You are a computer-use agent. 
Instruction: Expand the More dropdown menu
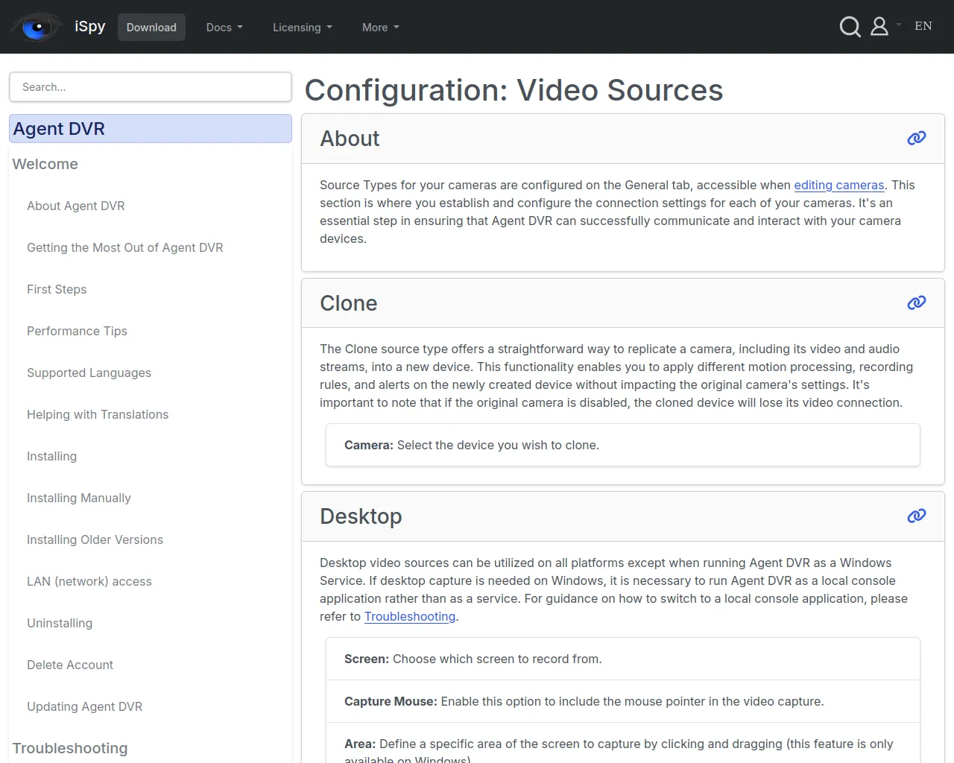click(x=380, y=28)
